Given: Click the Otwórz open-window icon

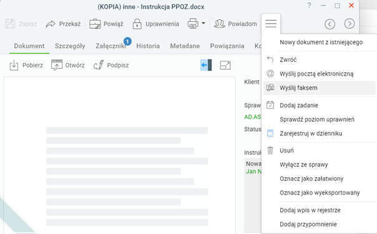Looking at the screenshot, I should click(x=57, y=65).
